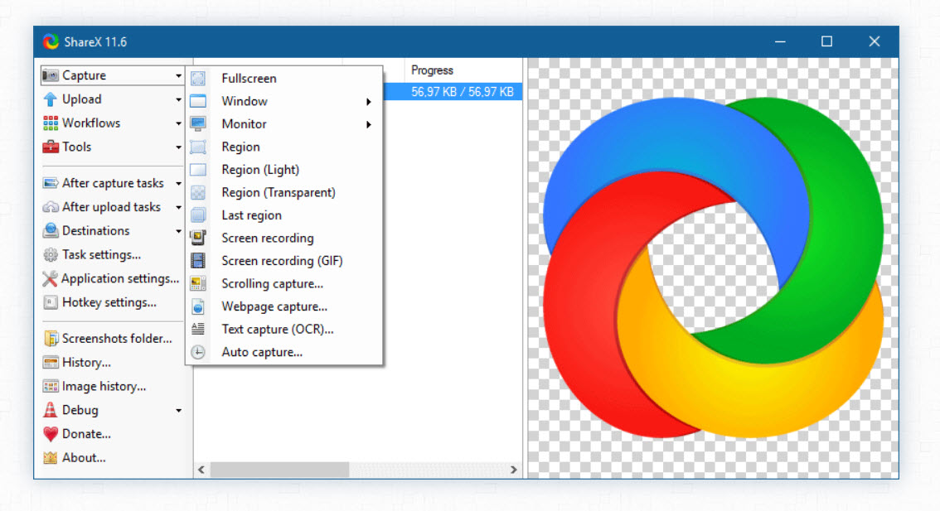Click the History icon in the sidebar

51,363
